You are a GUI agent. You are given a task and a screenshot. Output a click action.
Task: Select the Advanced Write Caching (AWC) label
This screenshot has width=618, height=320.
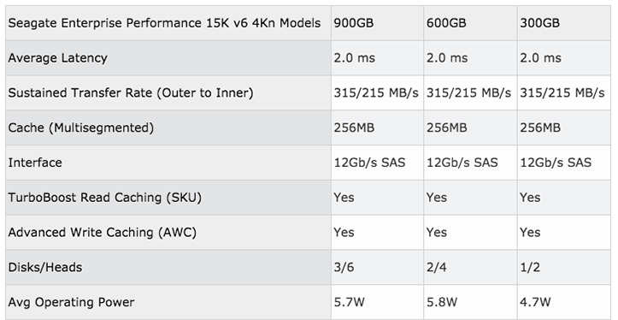point(102,233)
